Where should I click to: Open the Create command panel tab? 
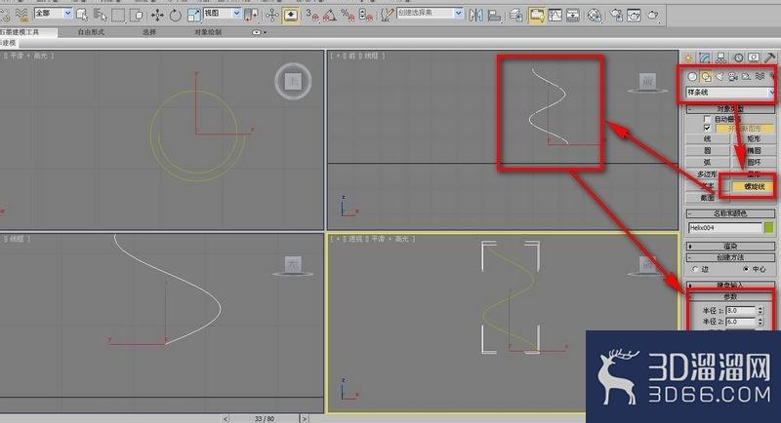(688, 58)
